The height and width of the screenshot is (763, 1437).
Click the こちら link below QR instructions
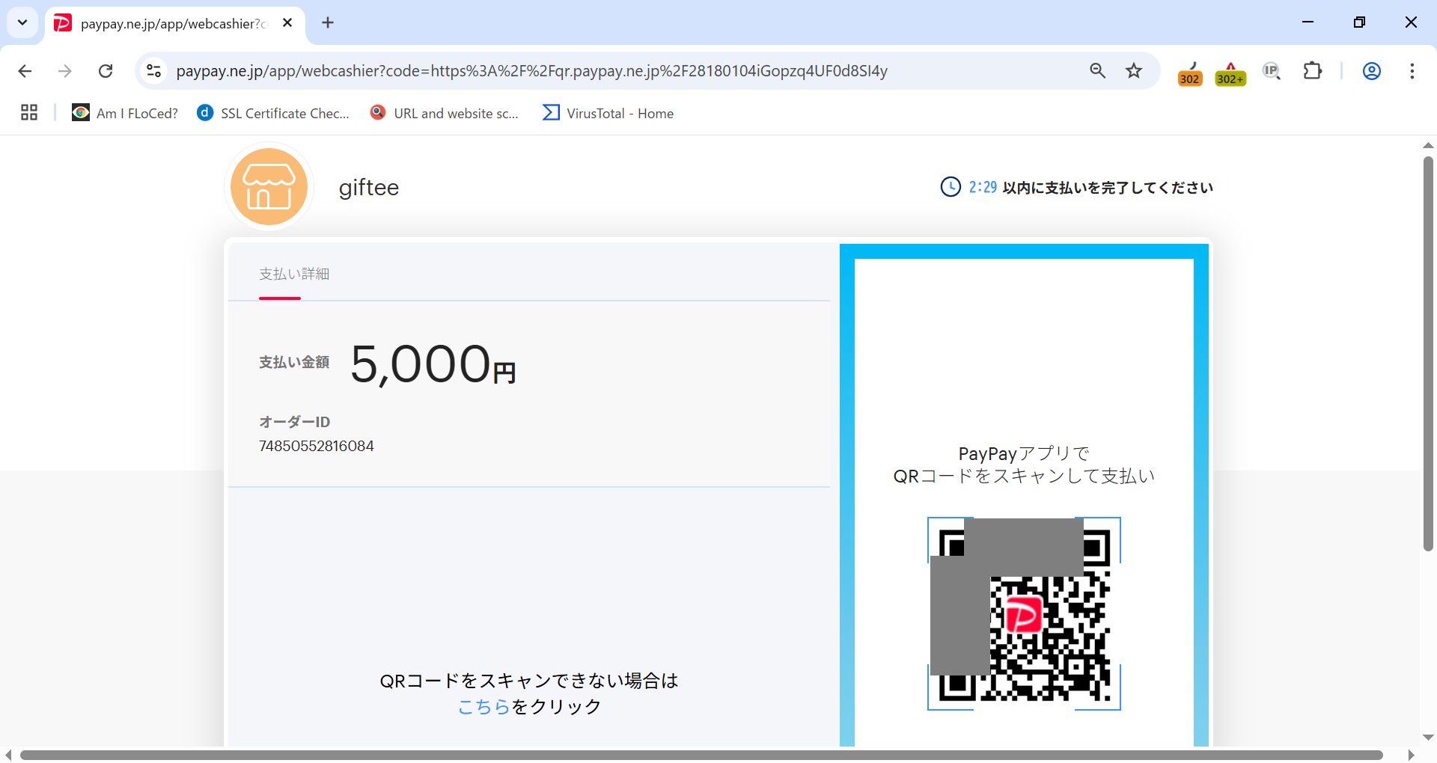(x=483, y=707)
